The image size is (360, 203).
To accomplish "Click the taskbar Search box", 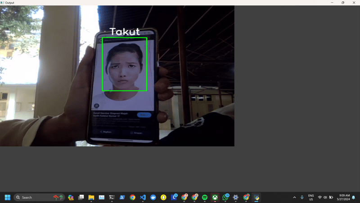I will [x=39, y=198].
